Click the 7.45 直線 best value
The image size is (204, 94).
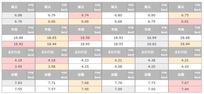coord(85,89)
